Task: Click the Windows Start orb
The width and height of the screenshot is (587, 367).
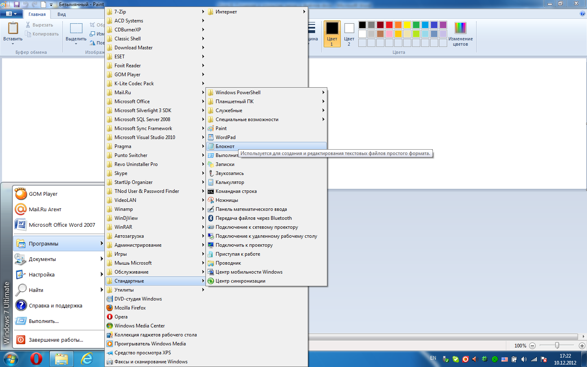Action: (x=11, y=359)
